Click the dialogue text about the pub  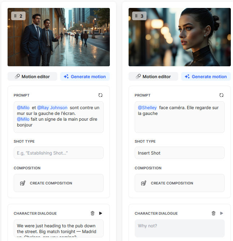pos(59,228)
